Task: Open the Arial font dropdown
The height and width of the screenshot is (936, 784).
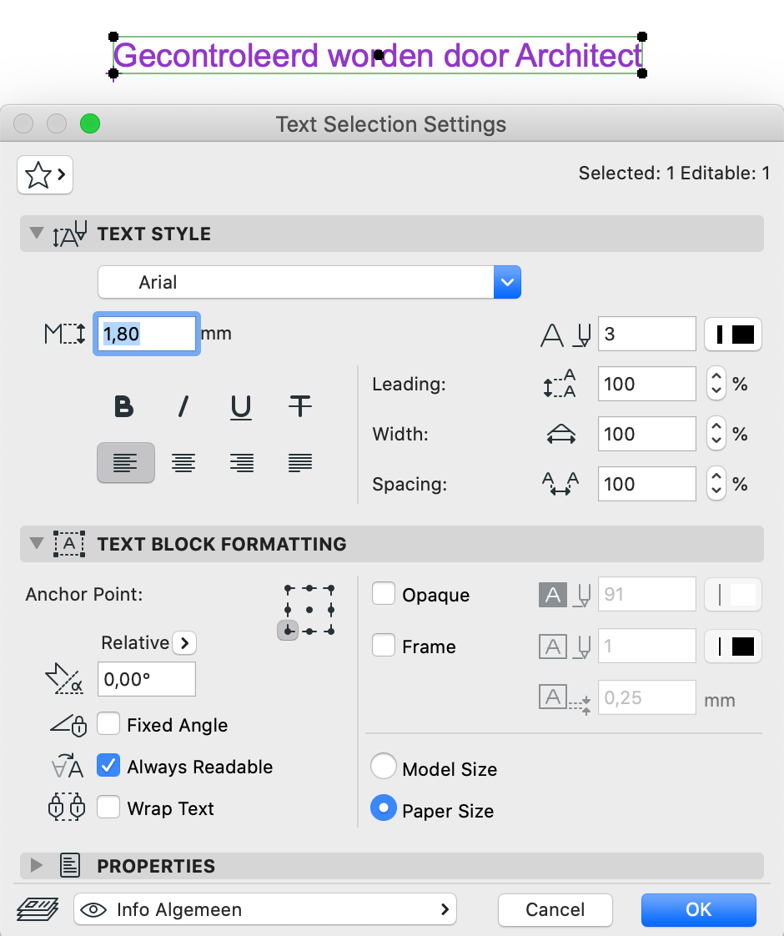Action: pyautogui.click(x=309, y=282)
